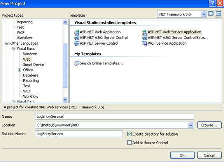
Task: Switch templates to large icons view
Action: pos(211,14)
